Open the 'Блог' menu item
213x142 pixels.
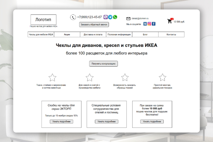(145, 35)
